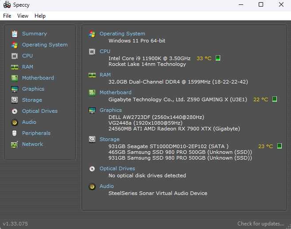Open Optical Drives from the sidebar
291x229 pixels.
pyautogui.click(x=40, y=111)
